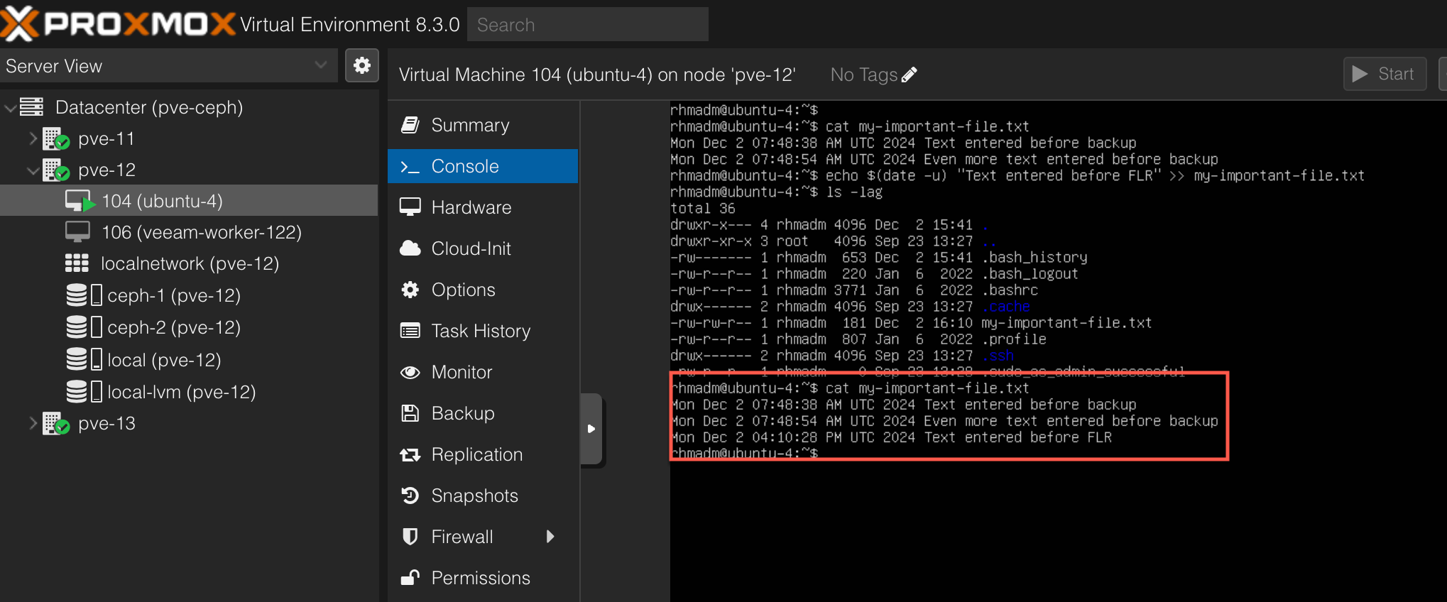Click the Console prompt icon

[410, 167]
